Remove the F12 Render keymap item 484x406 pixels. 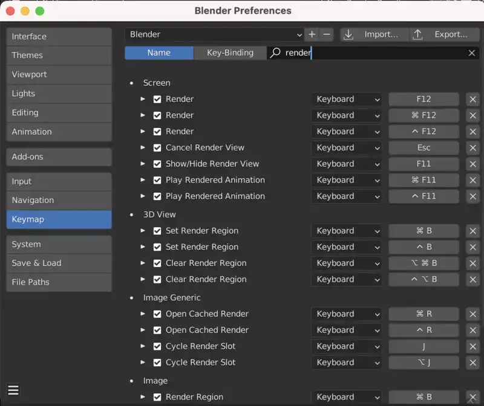coord(473,99)
